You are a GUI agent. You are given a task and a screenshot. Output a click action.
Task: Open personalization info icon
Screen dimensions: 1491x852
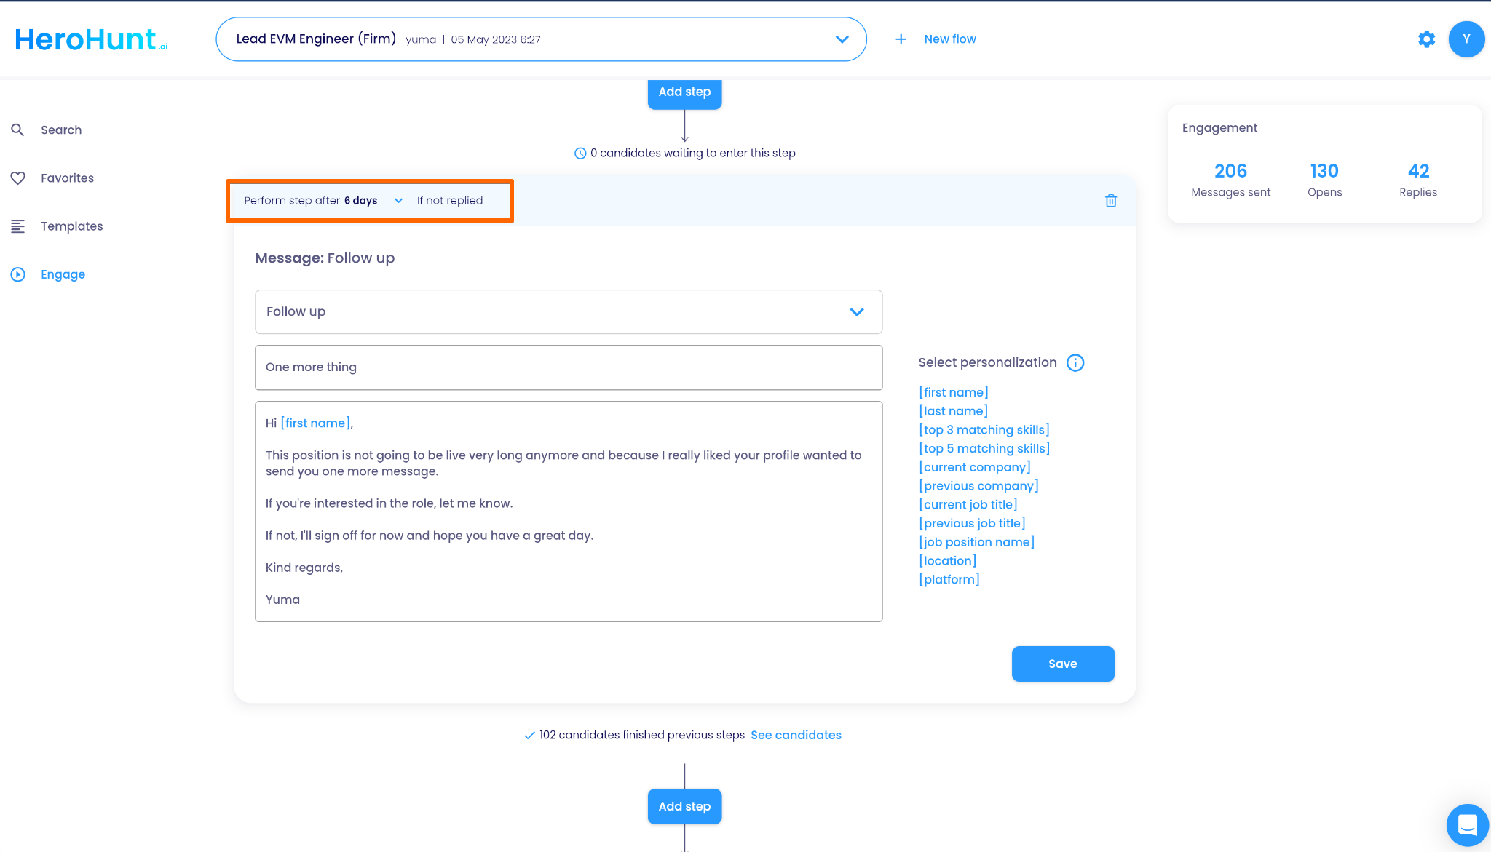1075,362
